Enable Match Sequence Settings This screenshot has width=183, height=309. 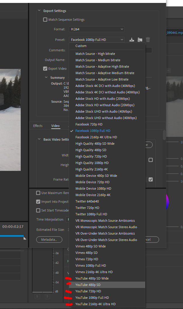click(x=45, y=20)
